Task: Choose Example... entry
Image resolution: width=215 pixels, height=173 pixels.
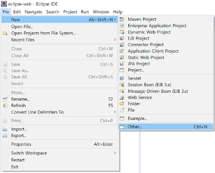Action: point(166,119)
